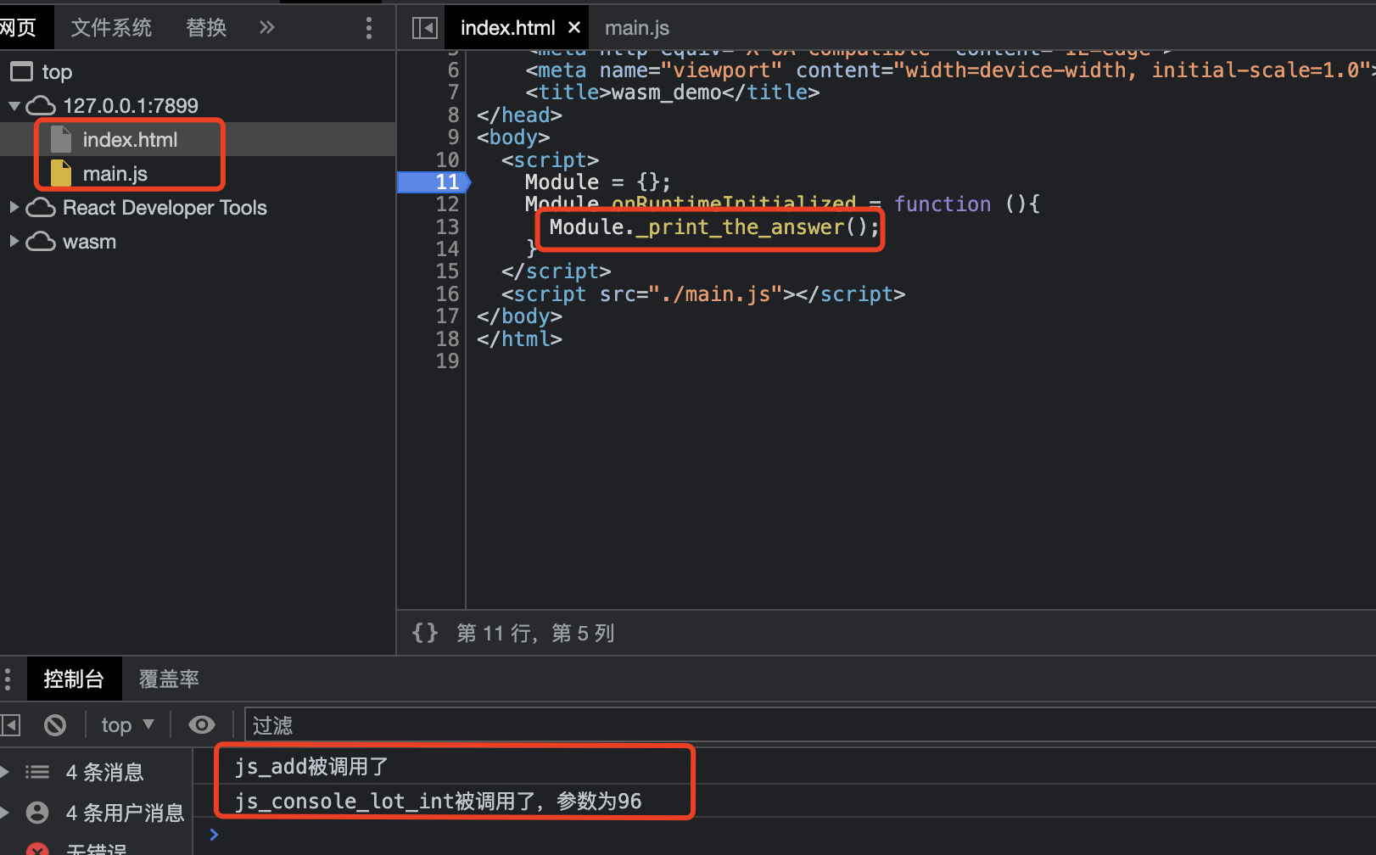1376x855 pixels.
Task: Click the js_add被调用了 console message
Action: [x=312, y=767]
